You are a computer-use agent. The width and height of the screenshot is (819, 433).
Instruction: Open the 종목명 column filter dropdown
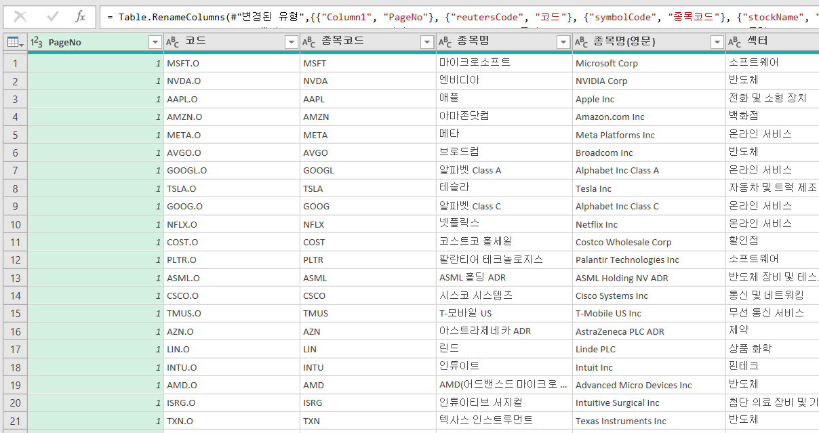[563, 43]
